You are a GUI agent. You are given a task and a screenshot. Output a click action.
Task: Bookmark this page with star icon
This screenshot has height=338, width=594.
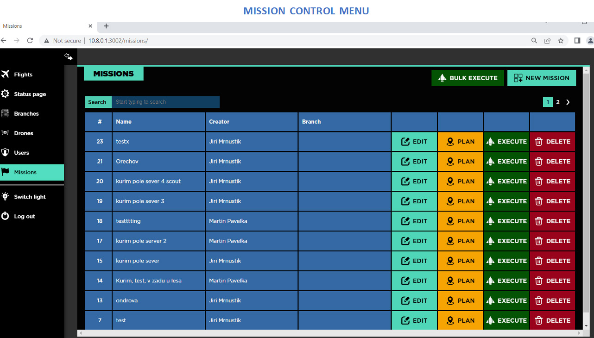pos(561,41)
